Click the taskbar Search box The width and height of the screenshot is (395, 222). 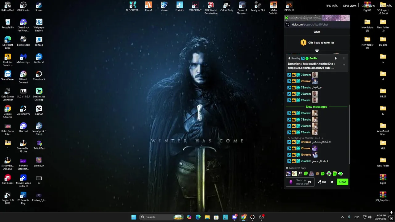coord(161,217)
